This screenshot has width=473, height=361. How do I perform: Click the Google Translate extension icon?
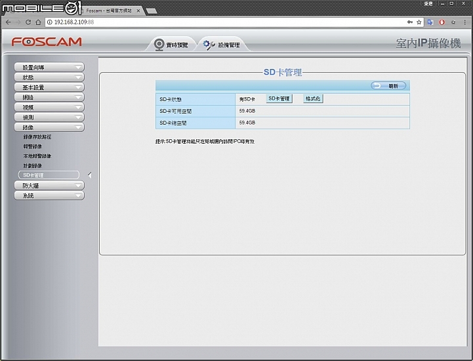click(430, 22)
